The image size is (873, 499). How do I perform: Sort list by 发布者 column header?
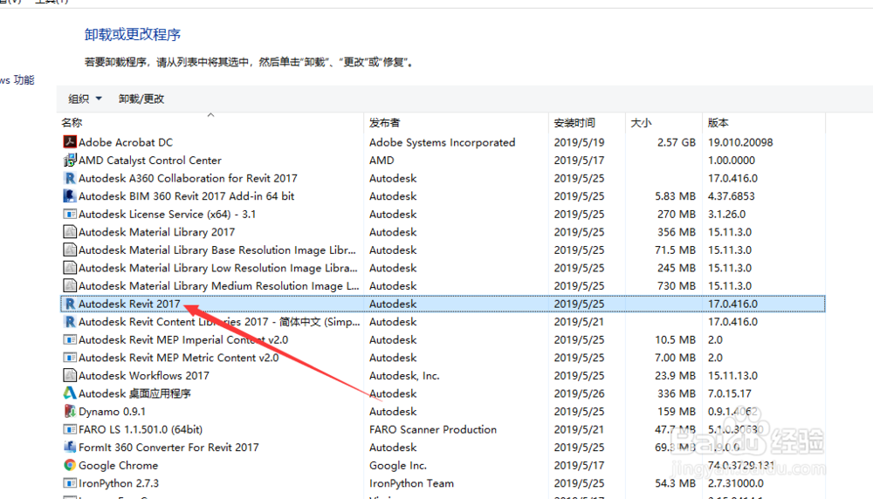tap(385, 122)
